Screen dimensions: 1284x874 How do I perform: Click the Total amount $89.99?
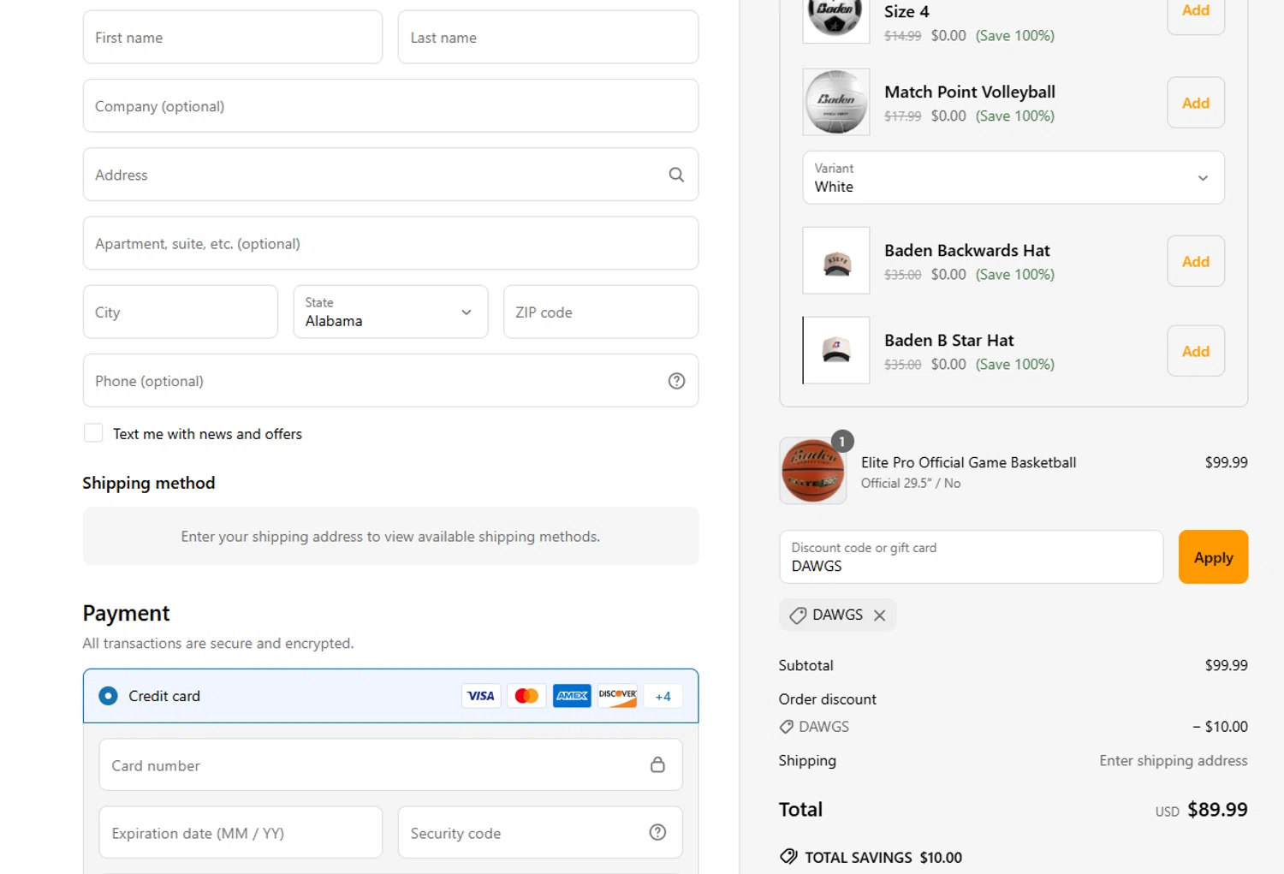[x=1217, y=809]
